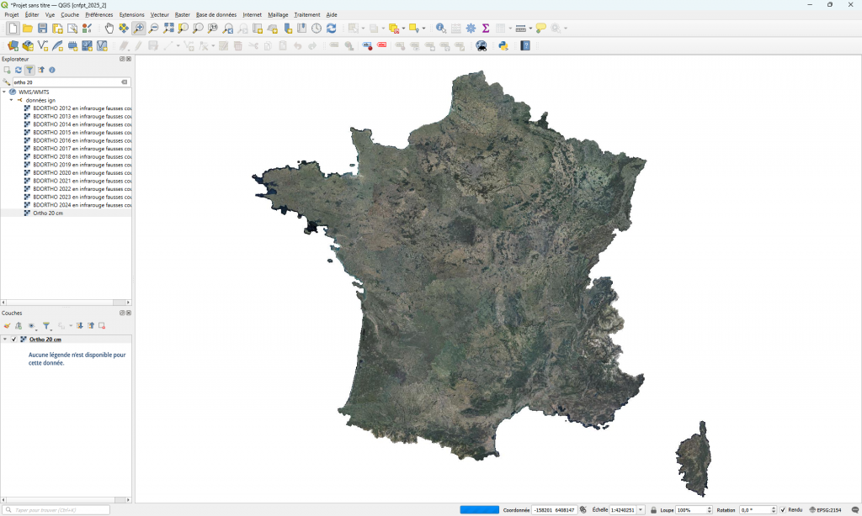Select the Pan Map hand tool
This screenshot has height=516, width=862.
pyautogui.click(x=109, y=29)
